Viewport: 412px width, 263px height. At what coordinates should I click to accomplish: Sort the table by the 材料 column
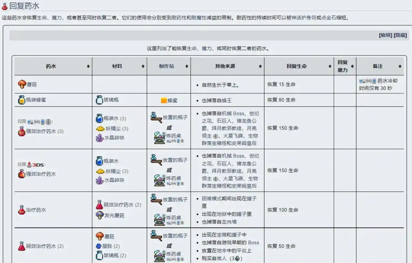pyautogui.click(x=143, y=66)
